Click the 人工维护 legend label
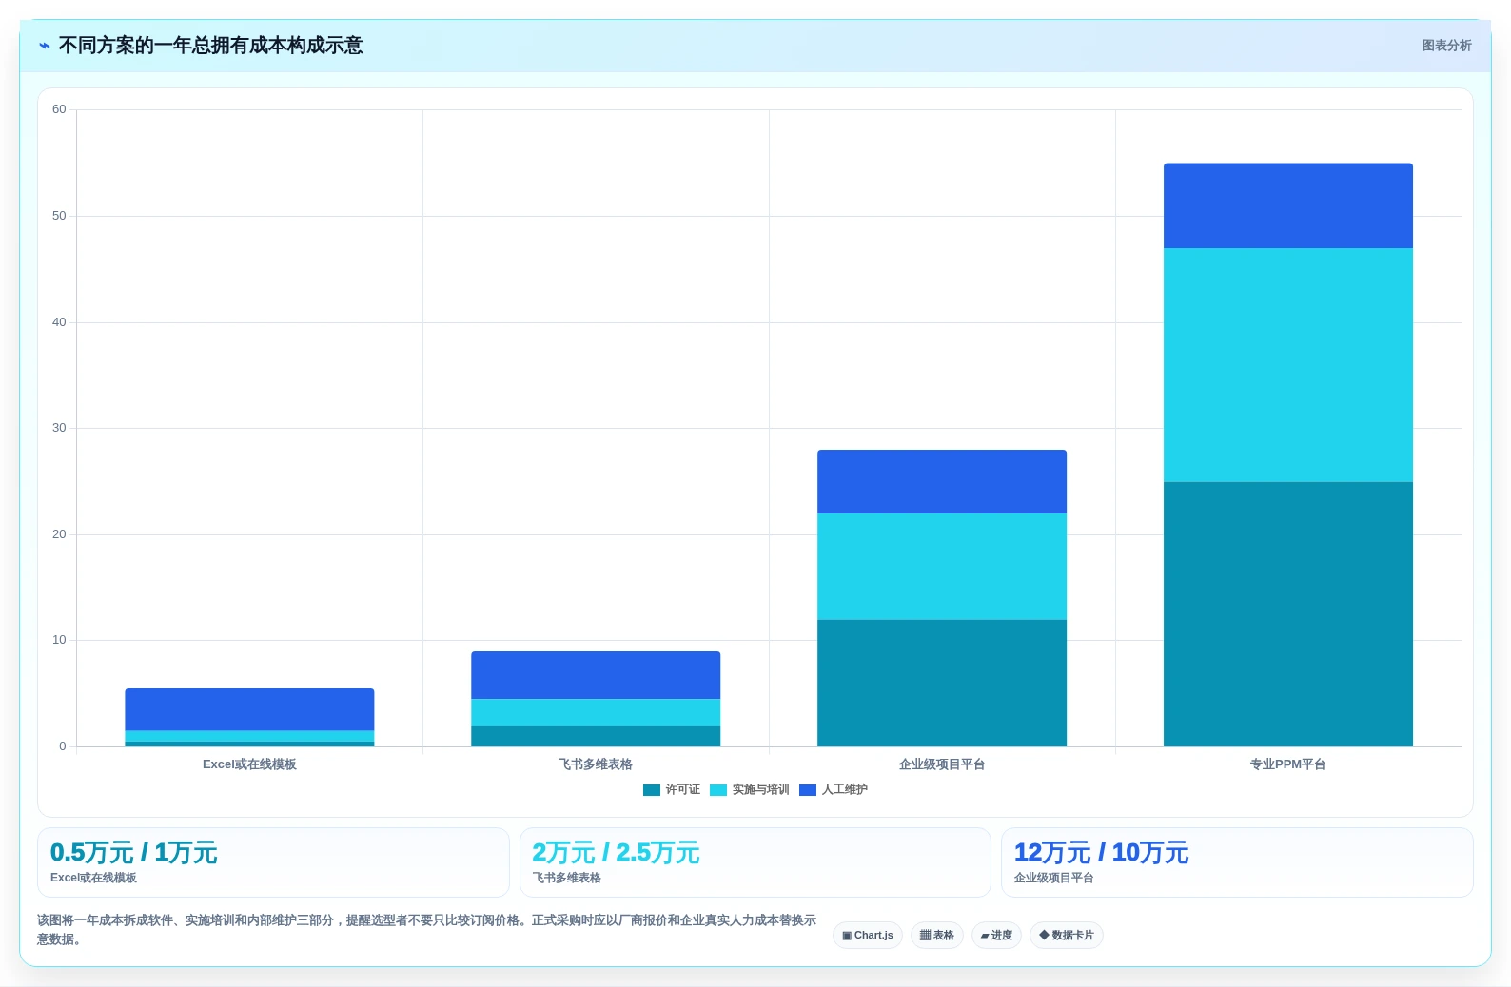Screen dimensions: 1511x987 click(844, 790)
